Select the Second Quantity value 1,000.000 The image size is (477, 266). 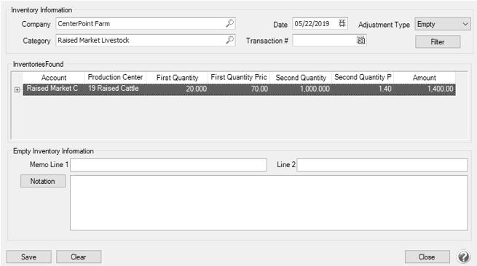(301, 89)
